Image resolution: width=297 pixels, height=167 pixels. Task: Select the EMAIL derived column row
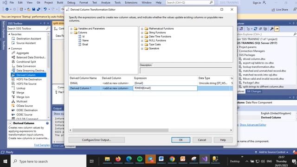coord(150,83)
